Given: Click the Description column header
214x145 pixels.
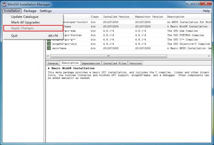Looking at the screenshot, I should 189,17.
